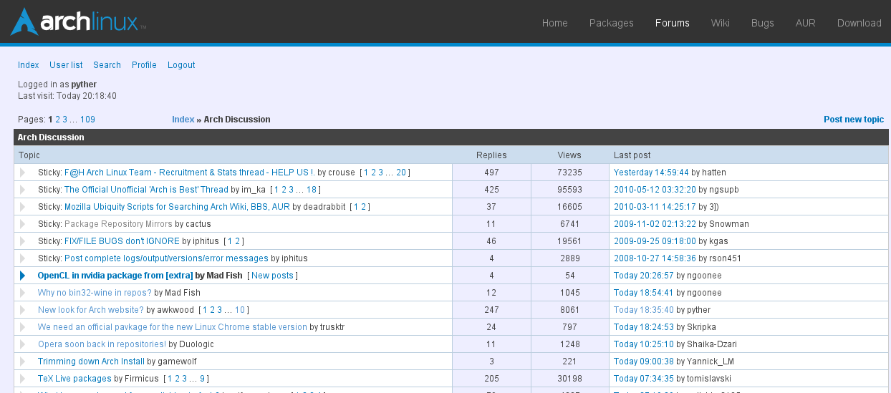
Task: Open last post 2009-11-02 02:13:22
Action: pyautogui.click(x=655, y=224)
